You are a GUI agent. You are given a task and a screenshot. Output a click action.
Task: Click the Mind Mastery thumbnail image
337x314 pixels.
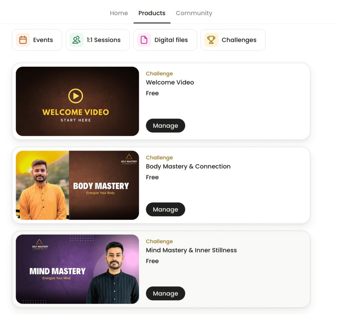pyautogui.click(x=77, y=269)
